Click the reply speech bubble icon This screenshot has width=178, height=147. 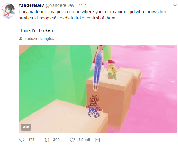pos(22,140)
